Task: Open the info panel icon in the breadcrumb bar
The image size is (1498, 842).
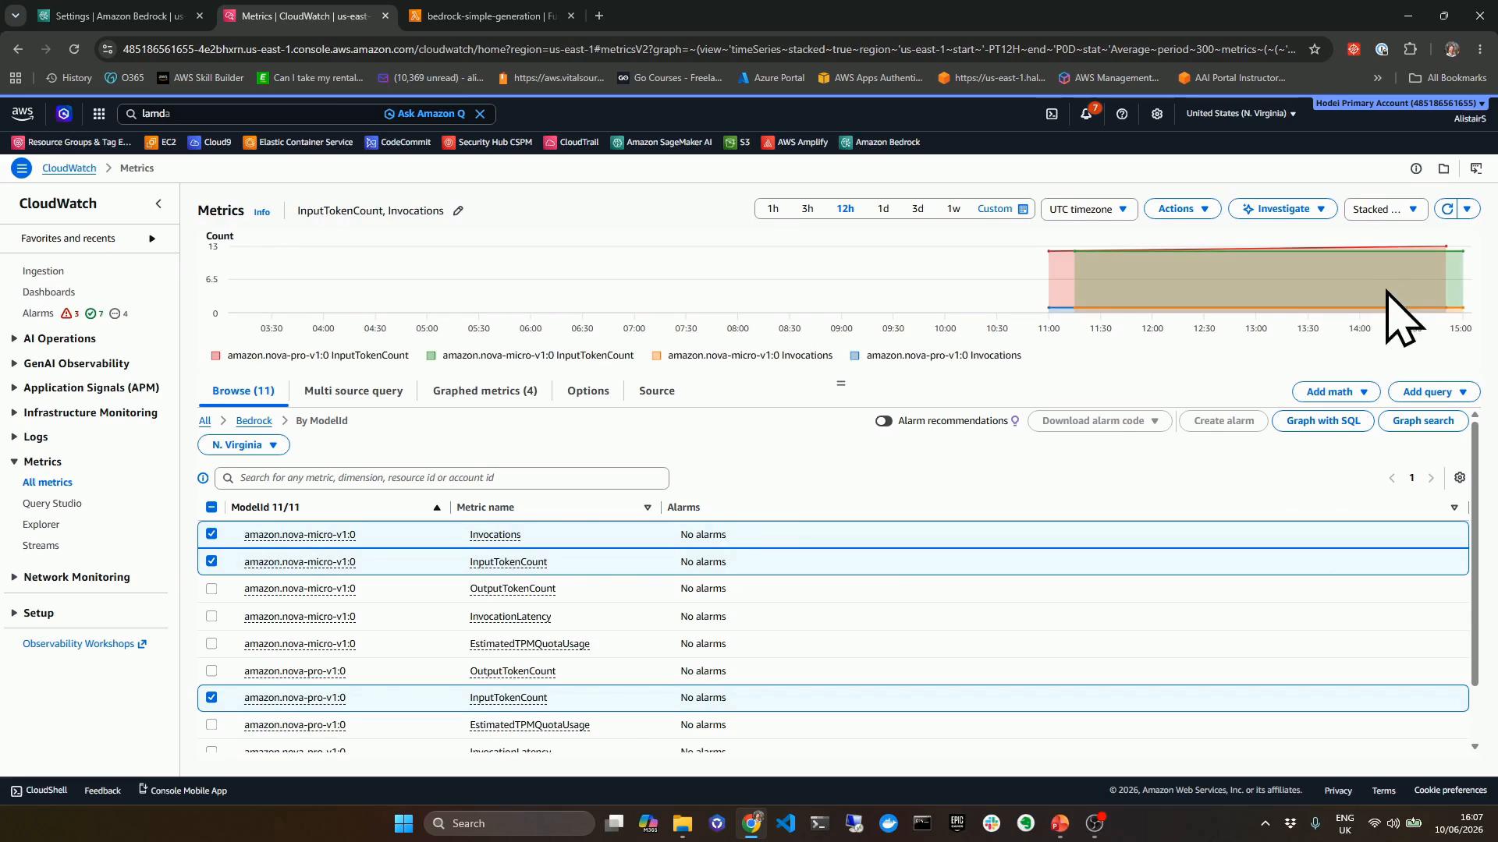Action: pos(1416,168)
